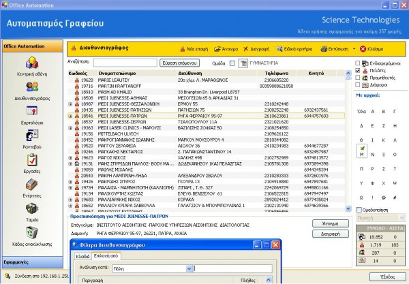This screenshot has width=409, height=284.
Task: Toggle the Ομάδα checkbox
Action: [232, 63]
